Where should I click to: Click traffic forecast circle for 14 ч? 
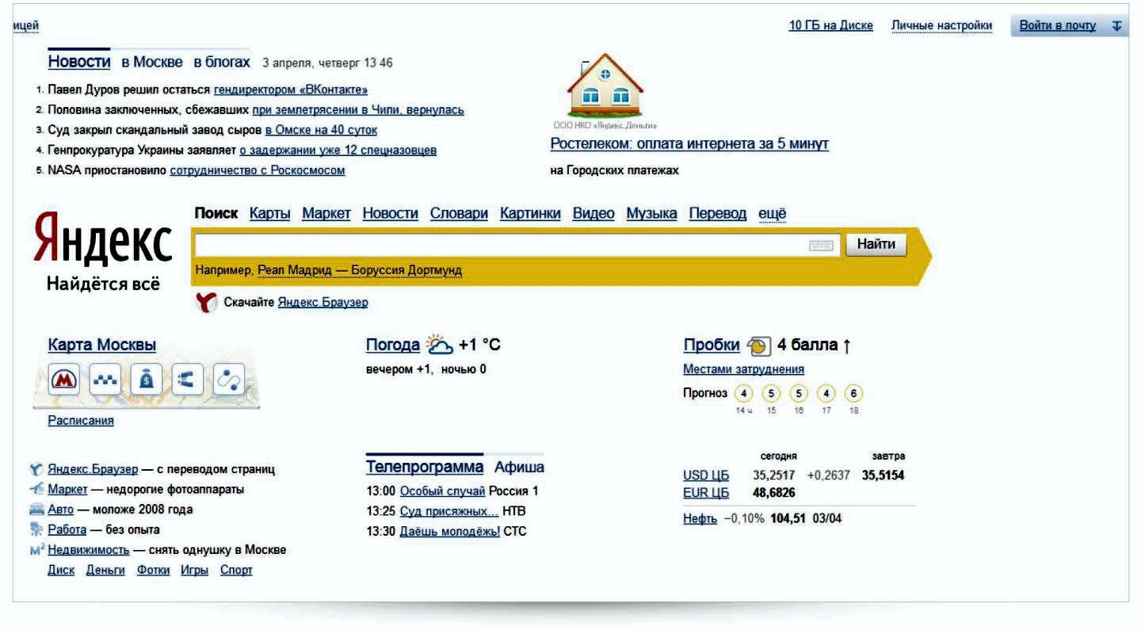(743, 394)
